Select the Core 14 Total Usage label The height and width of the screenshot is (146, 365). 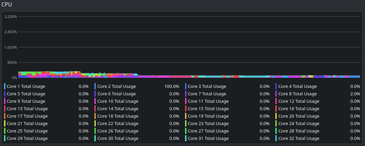tap(118, 108)
